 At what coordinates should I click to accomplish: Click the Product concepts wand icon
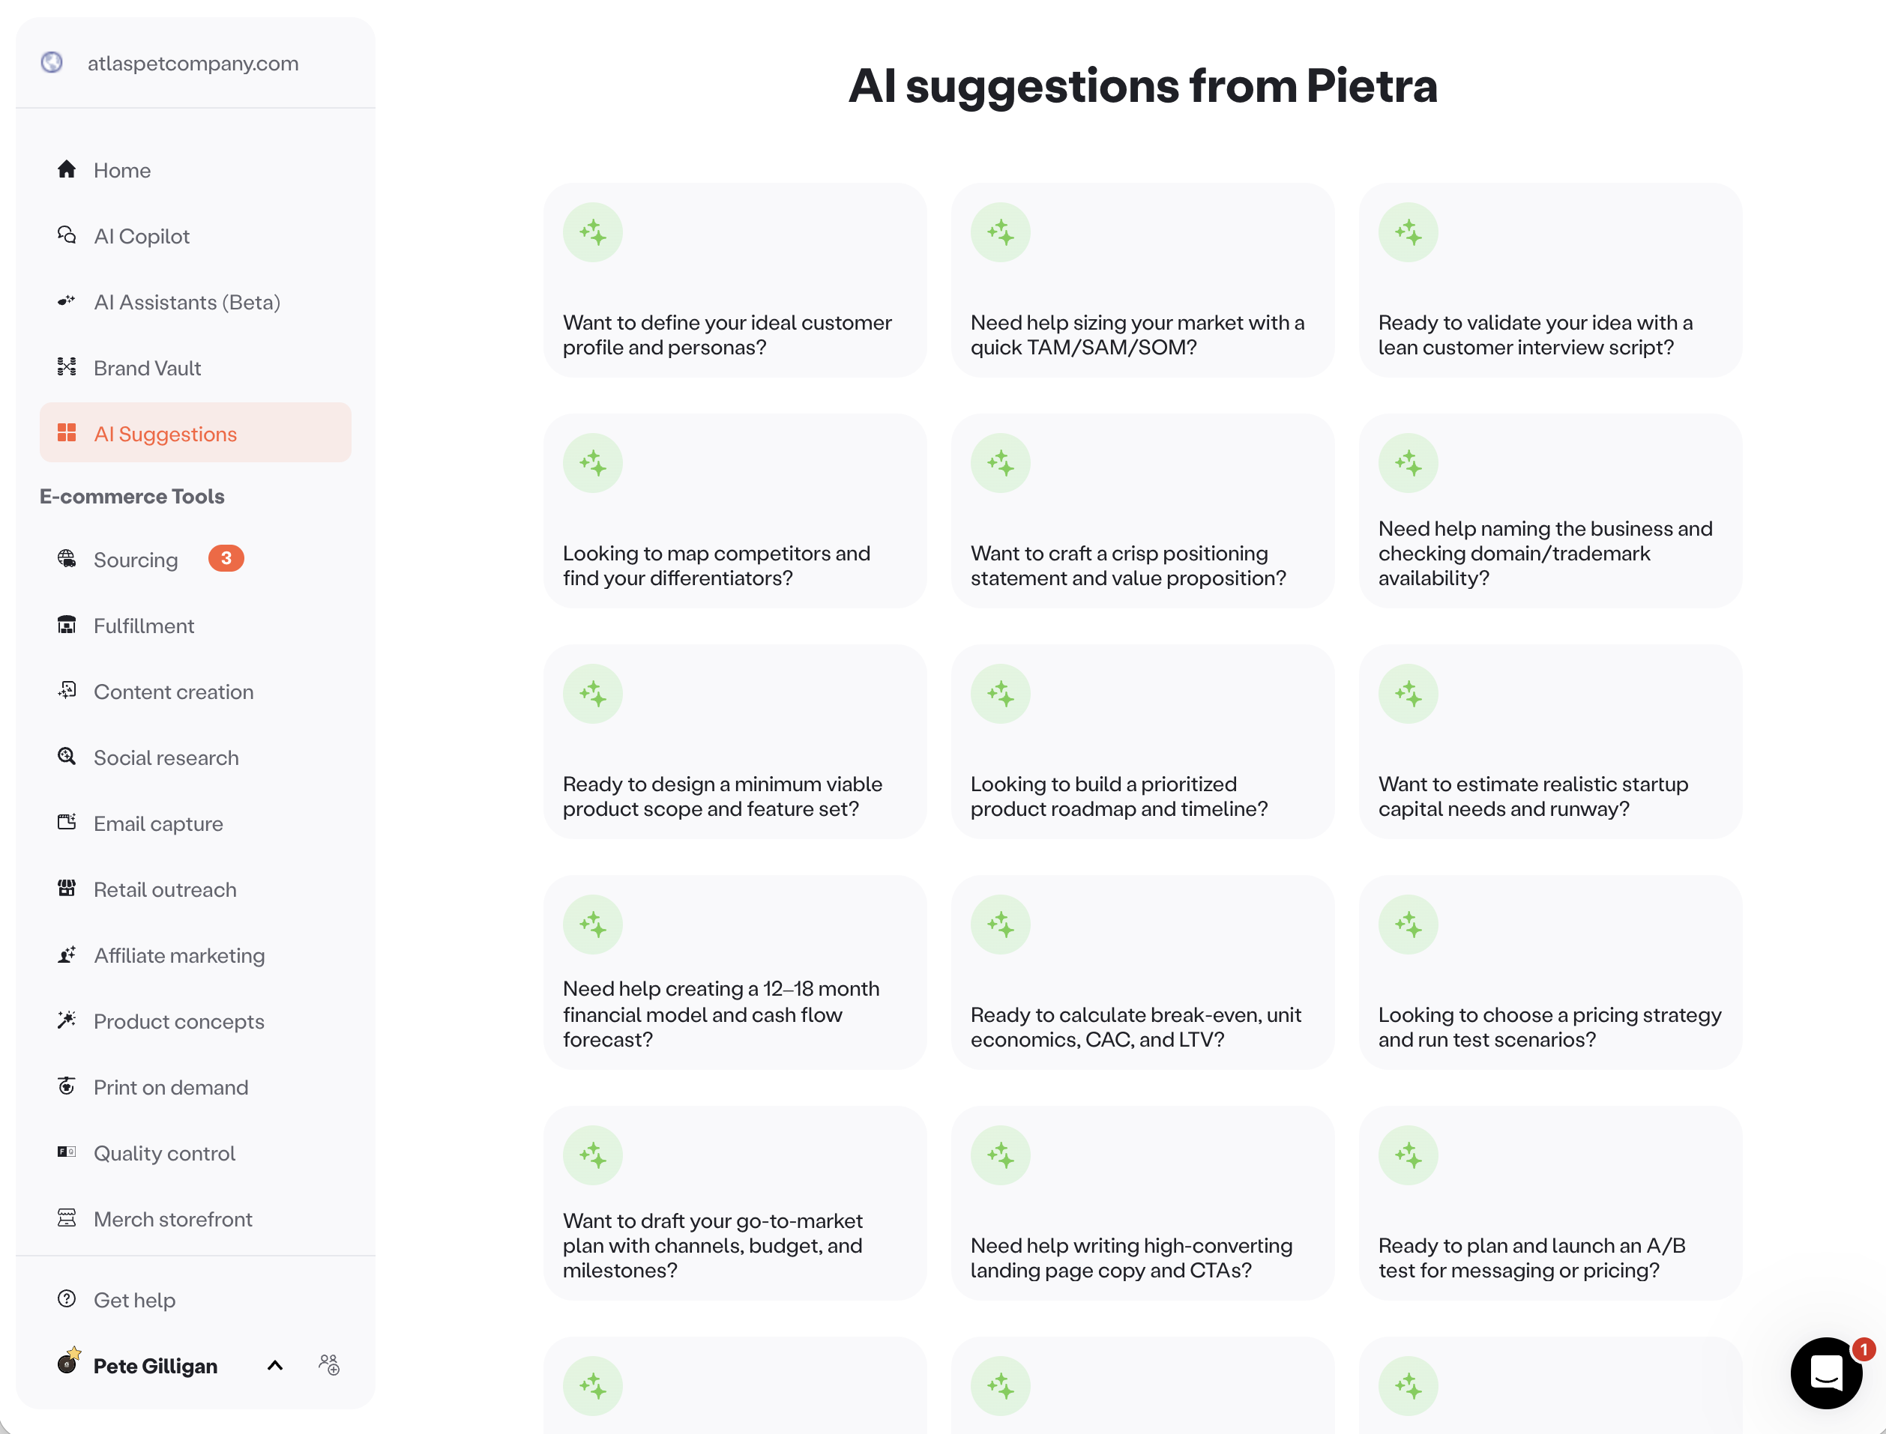coord(67,1021)
